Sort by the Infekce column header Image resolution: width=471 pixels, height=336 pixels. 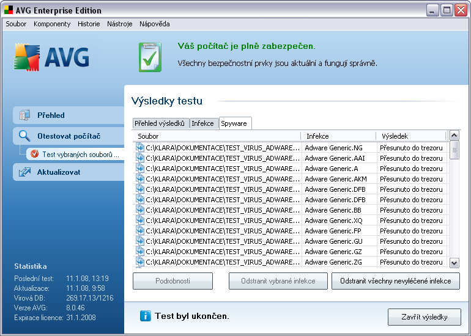tap(338, 136)
